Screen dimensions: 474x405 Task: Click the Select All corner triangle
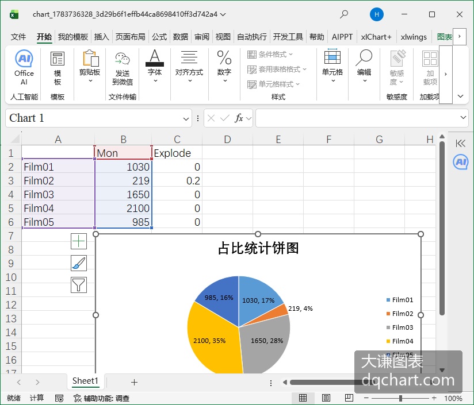tap(15, 139)
